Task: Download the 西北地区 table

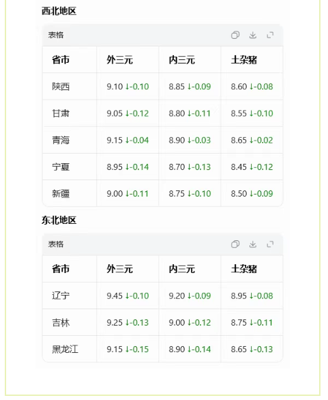Action: click(x=252, y=35)
